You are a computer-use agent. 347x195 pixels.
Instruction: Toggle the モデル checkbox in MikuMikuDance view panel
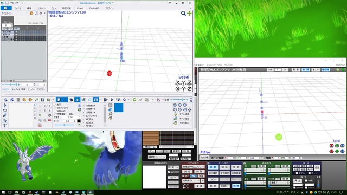click(x=297, y=173)
